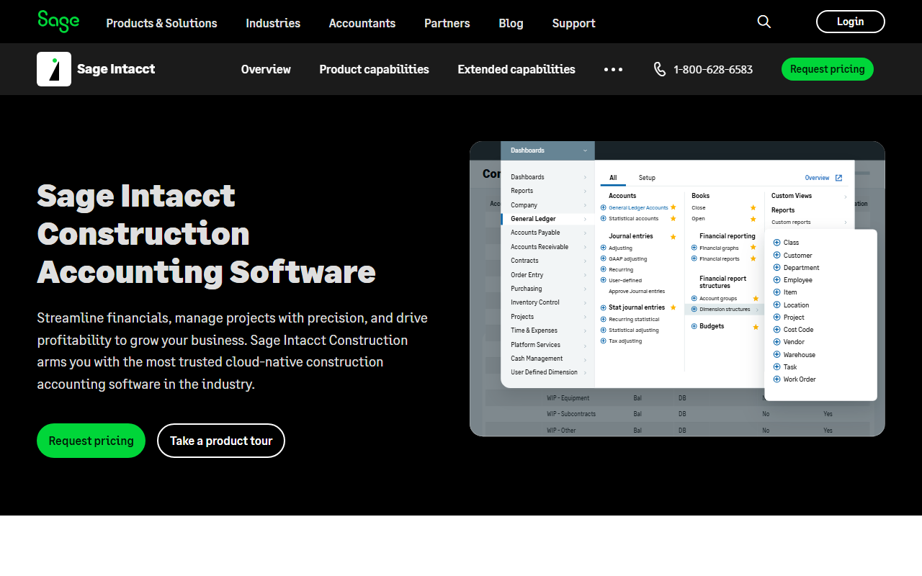Click the Sage Intacct product logo icon
Image resolution: width=922 pixels, height=576 pixels.
(x=54, y=69)
